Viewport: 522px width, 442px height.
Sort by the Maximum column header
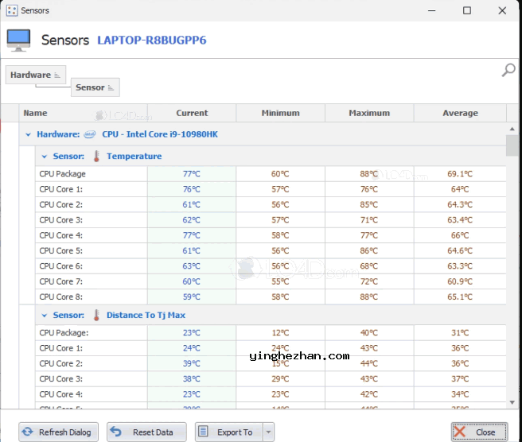369,113
